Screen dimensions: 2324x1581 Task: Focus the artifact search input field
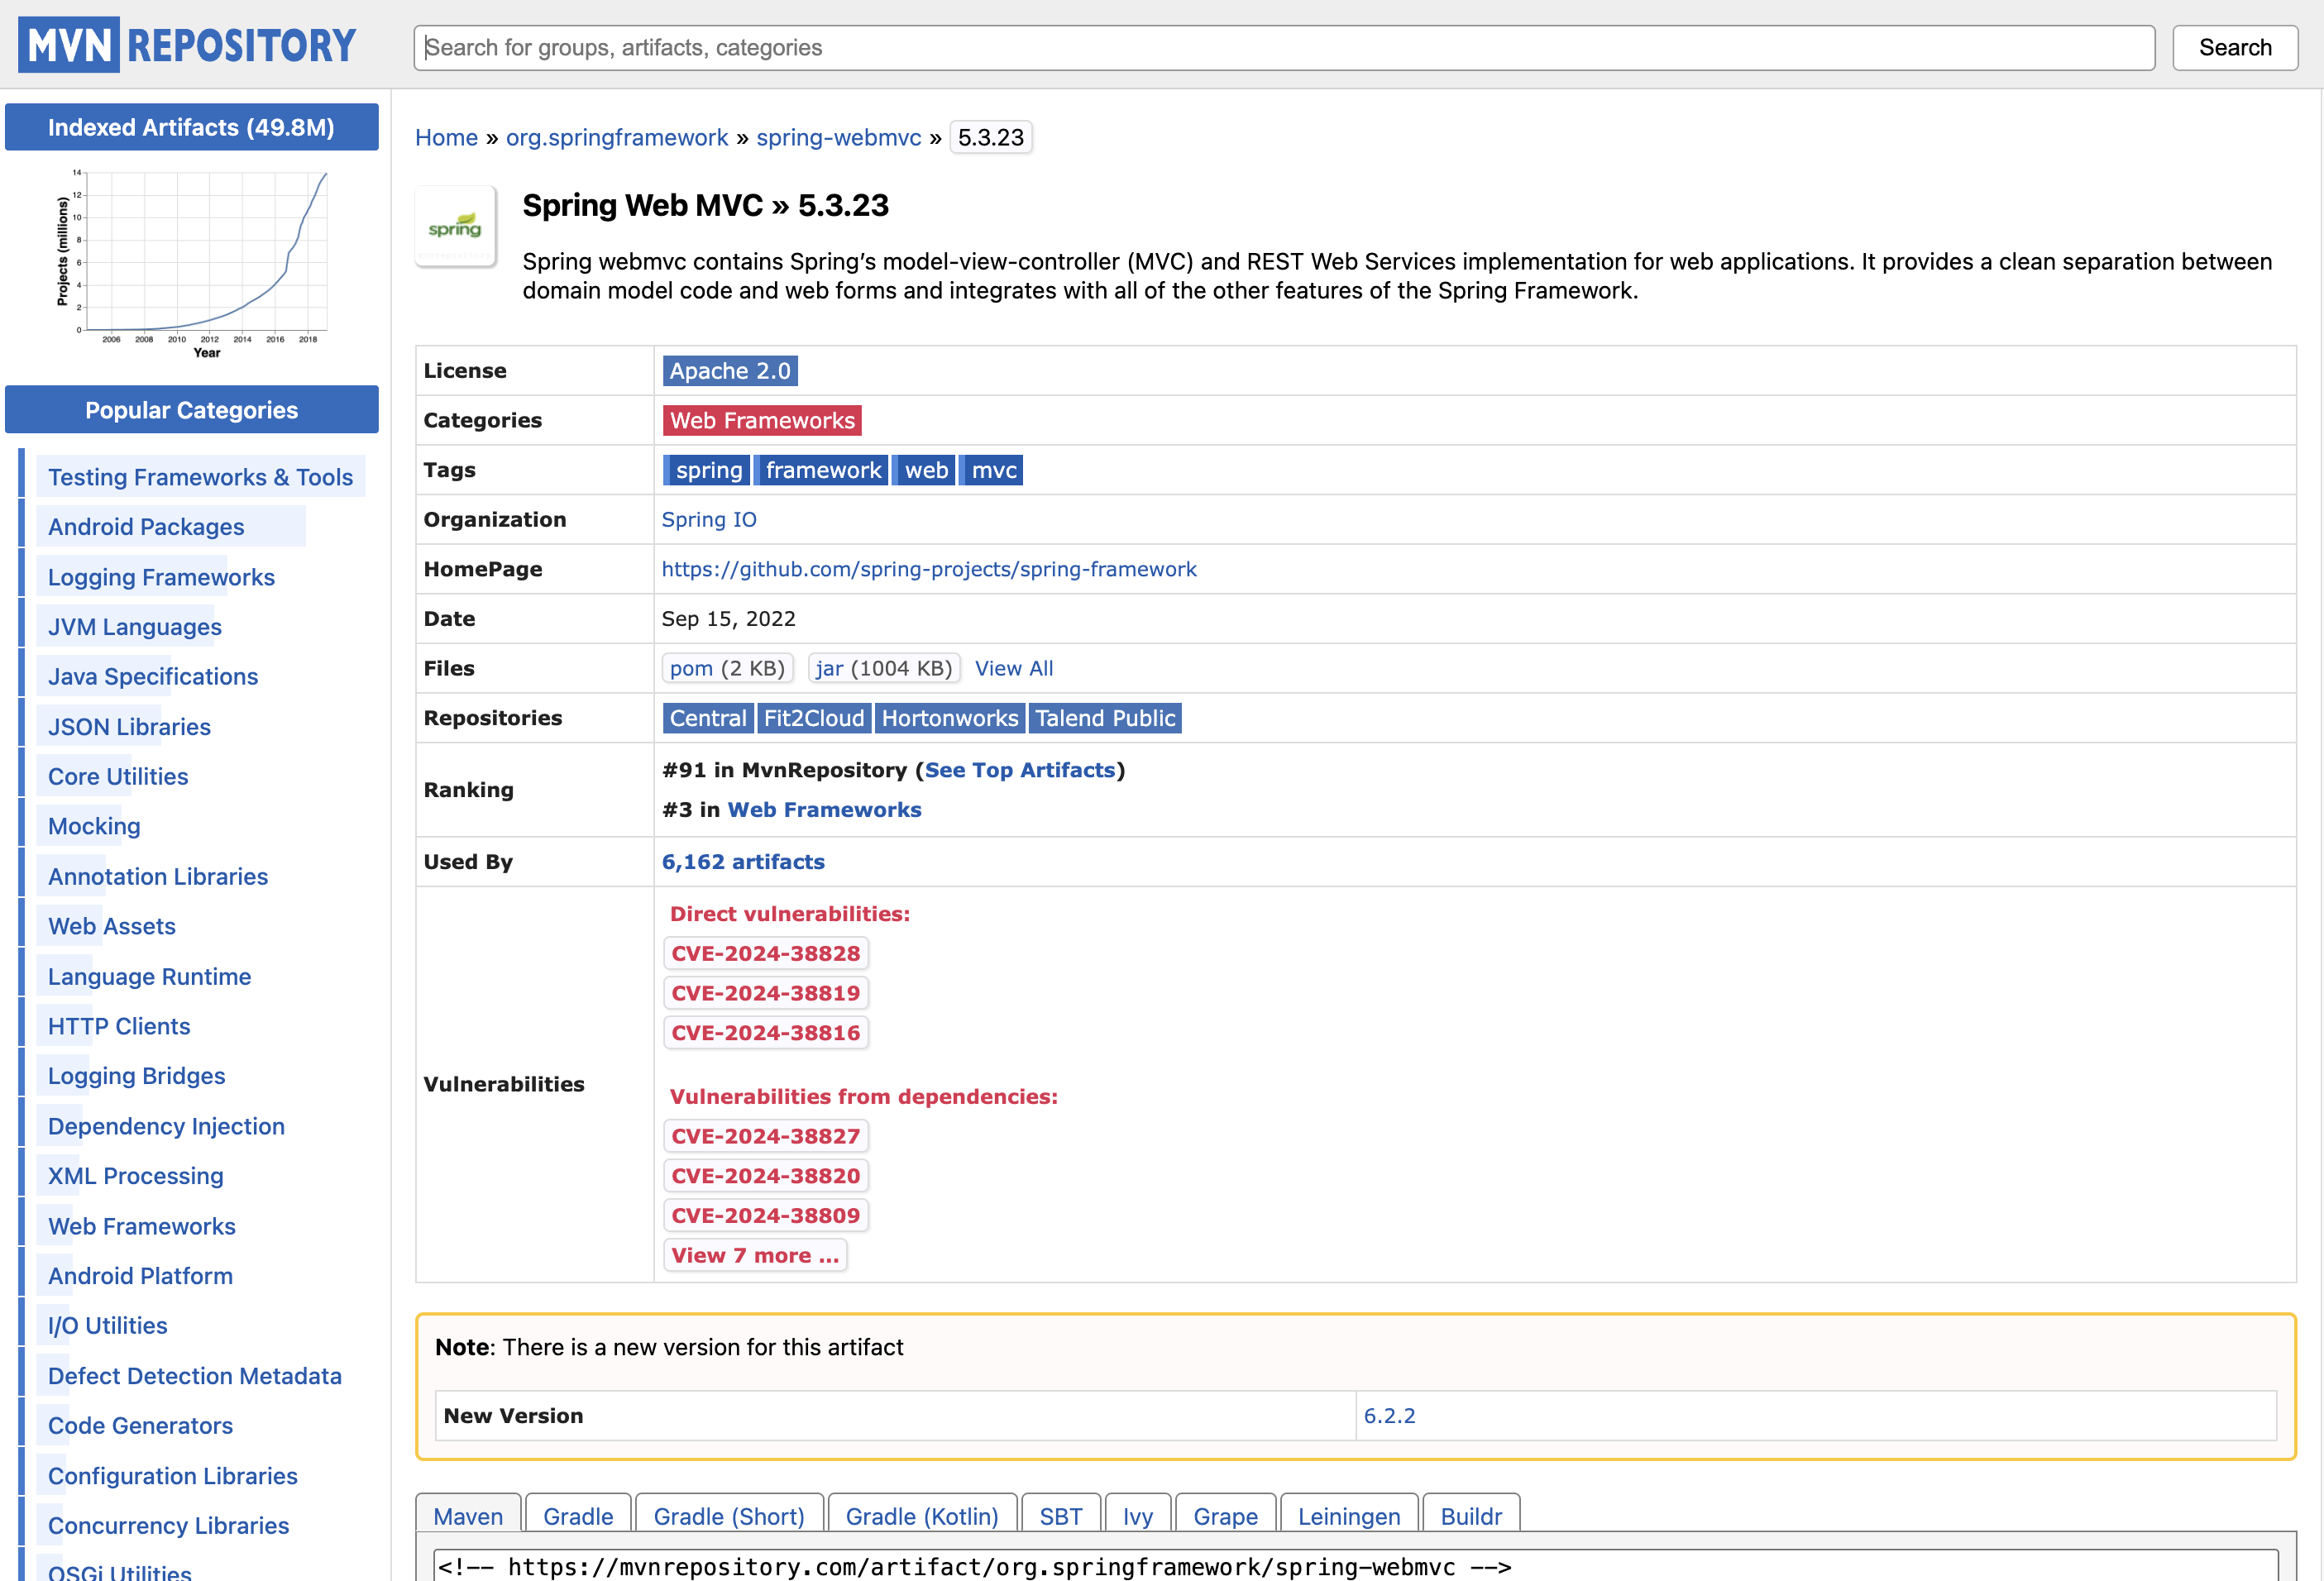[x=1283, y=48]
